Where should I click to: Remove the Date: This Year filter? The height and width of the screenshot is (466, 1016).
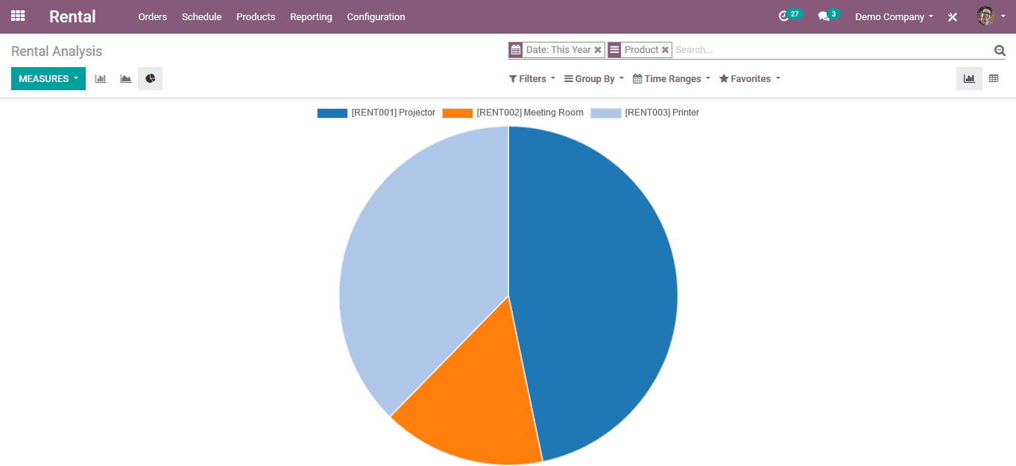(x=598, y=50)
